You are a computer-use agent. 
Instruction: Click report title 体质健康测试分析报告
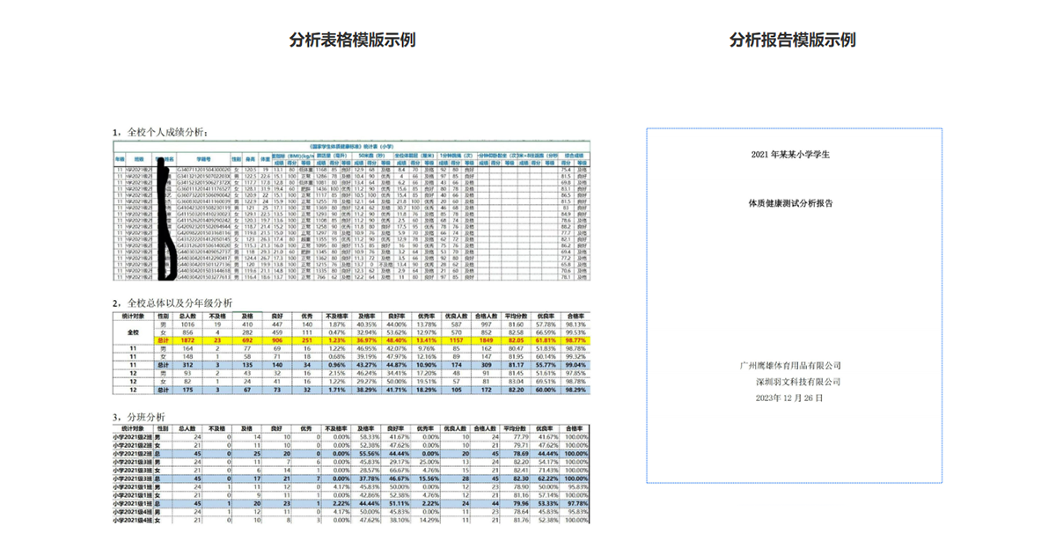(x=791, y=202)
